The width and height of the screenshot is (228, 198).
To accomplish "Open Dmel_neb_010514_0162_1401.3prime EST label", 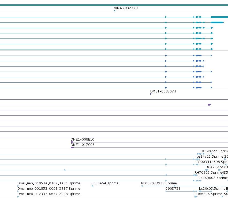I will point(49,183).
